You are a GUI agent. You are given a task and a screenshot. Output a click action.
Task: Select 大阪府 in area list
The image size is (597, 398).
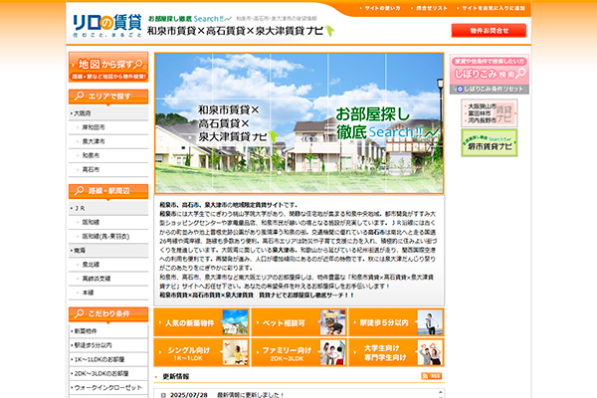(x=108, y=113)
